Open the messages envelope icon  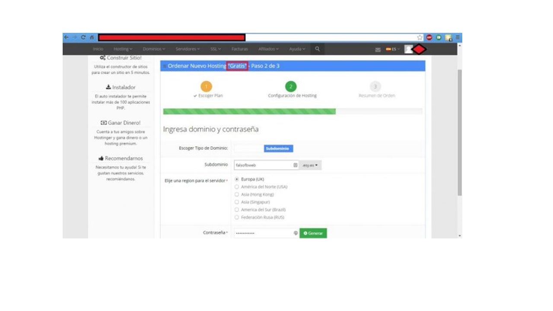pos(378,49)
